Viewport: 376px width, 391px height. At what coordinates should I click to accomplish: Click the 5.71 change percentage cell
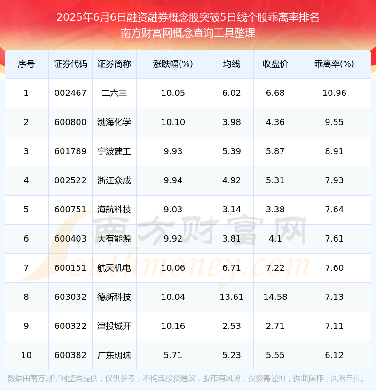click(173, 355)
